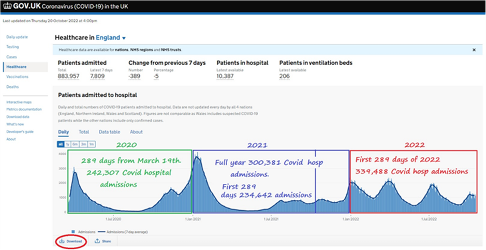Open the Data table tab
Image resolution: width=486 pixels, height=250 pixels.
tap(109, 132)
